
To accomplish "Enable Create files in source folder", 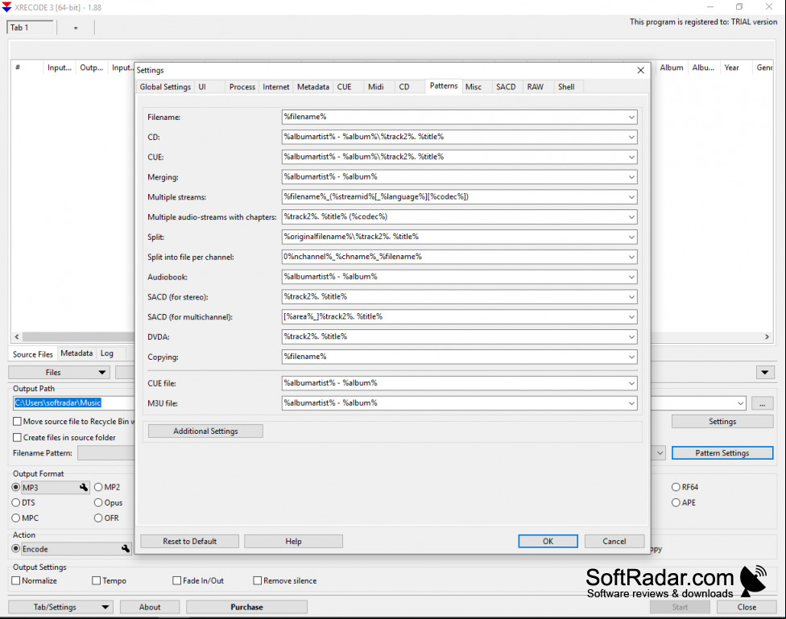I will click(x=17, y=438).
